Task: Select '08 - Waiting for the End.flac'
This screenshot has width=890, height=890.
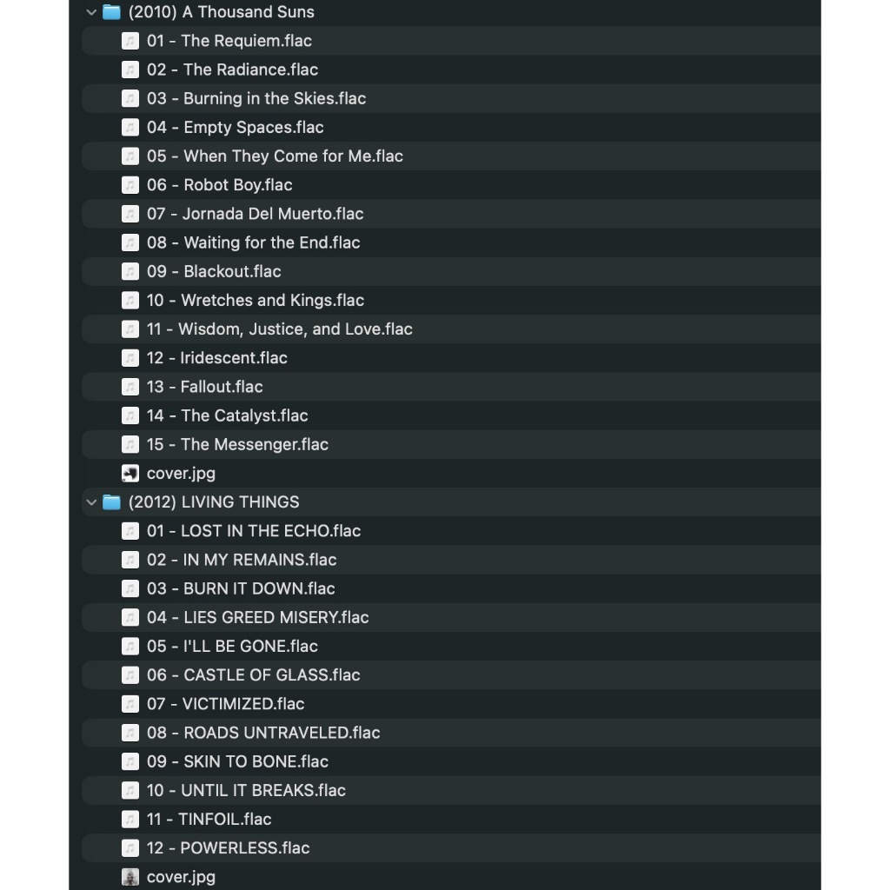Action: 253,243
